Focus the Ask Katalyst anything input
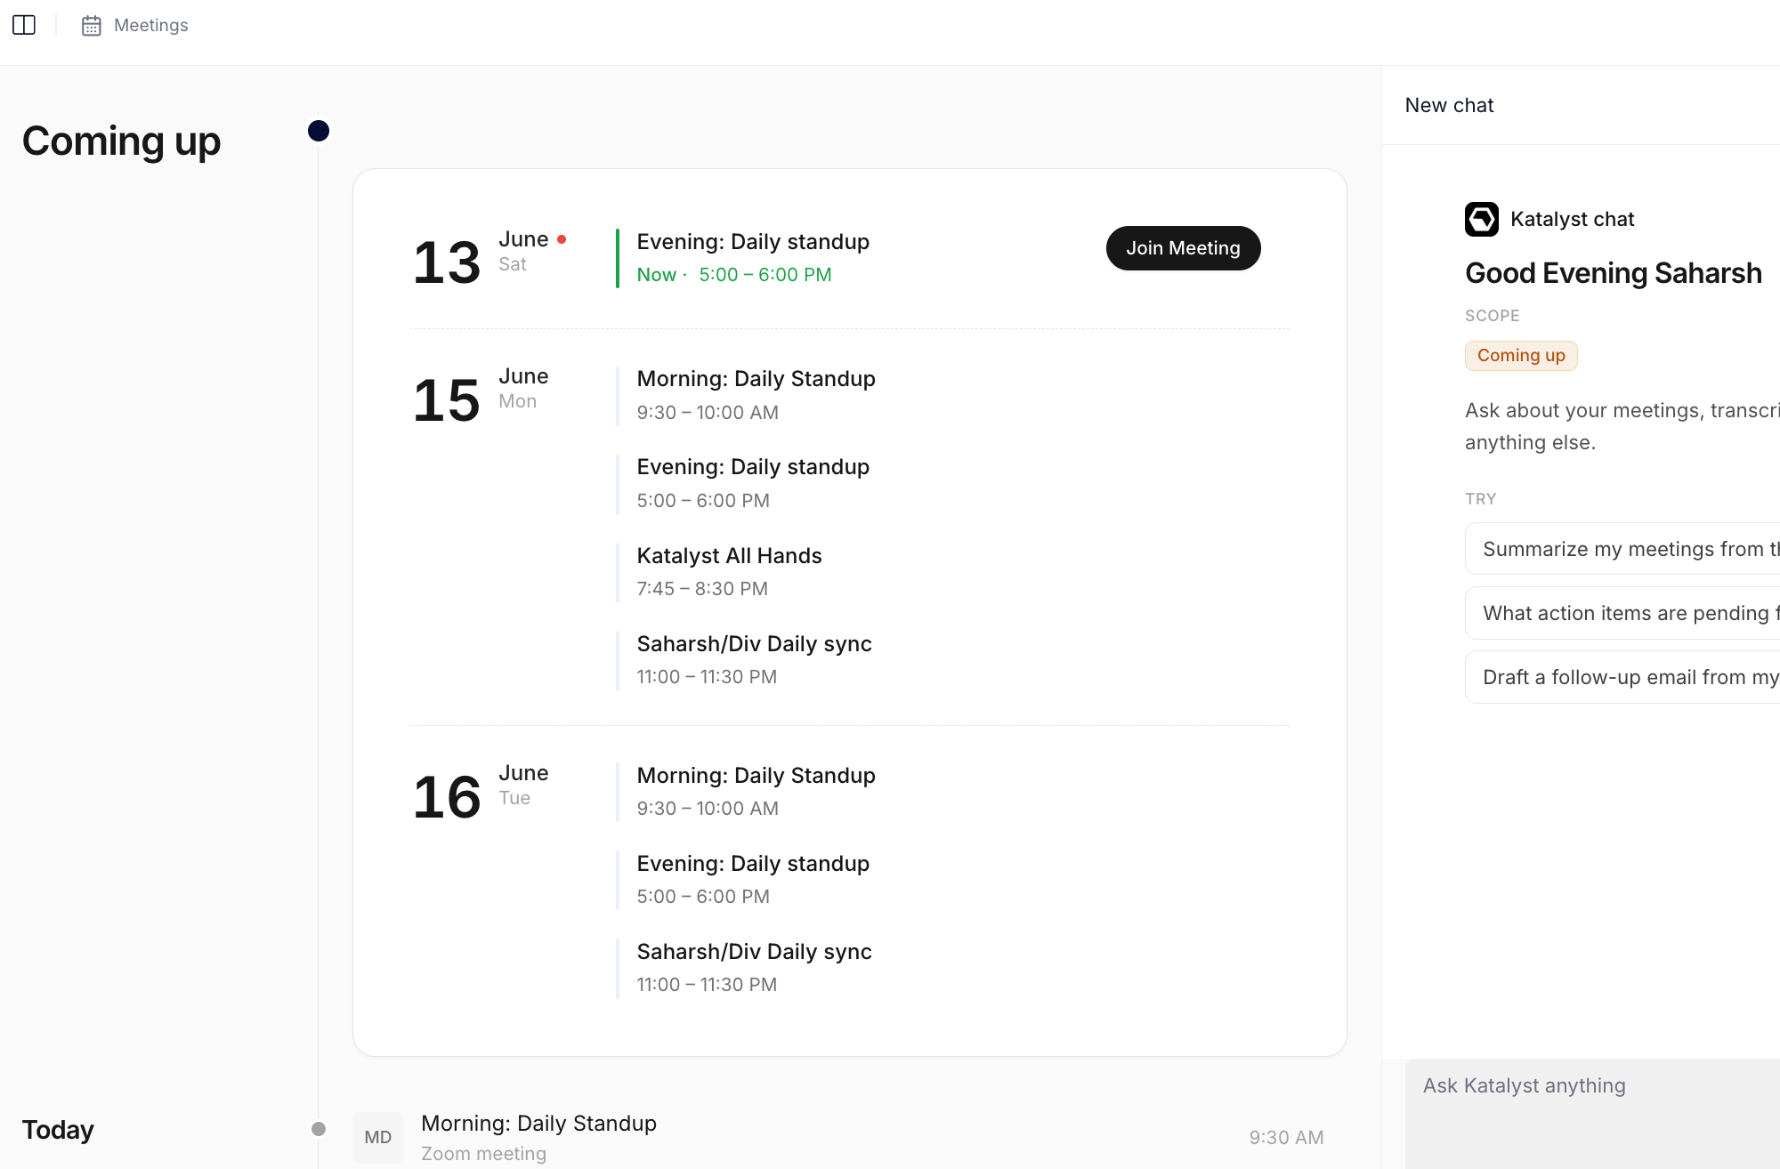 1592,1113
